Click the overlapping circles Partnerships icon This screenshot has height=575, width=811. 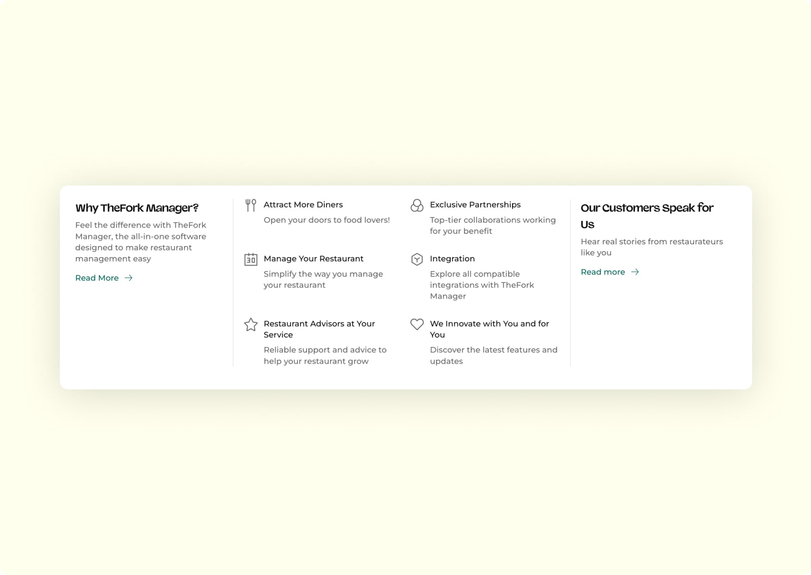[417, 205]
